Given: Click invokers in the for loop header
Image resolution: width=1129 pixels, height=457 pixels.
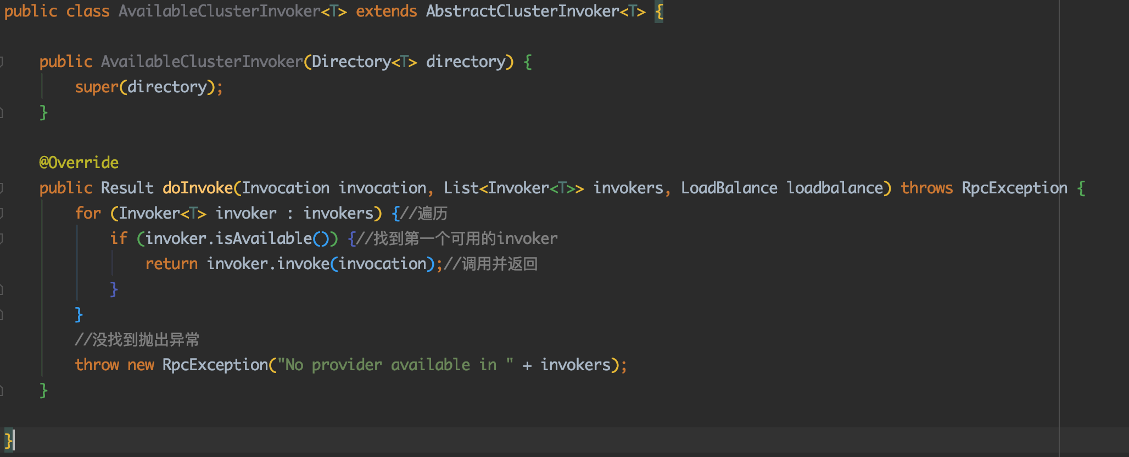Looking at the screenshot, I should [338, 213].
